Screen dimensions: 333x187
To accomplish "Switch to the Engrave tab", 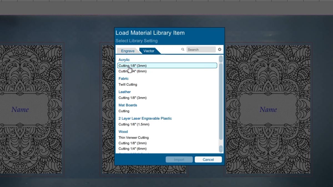I will [x=127, y=51].
